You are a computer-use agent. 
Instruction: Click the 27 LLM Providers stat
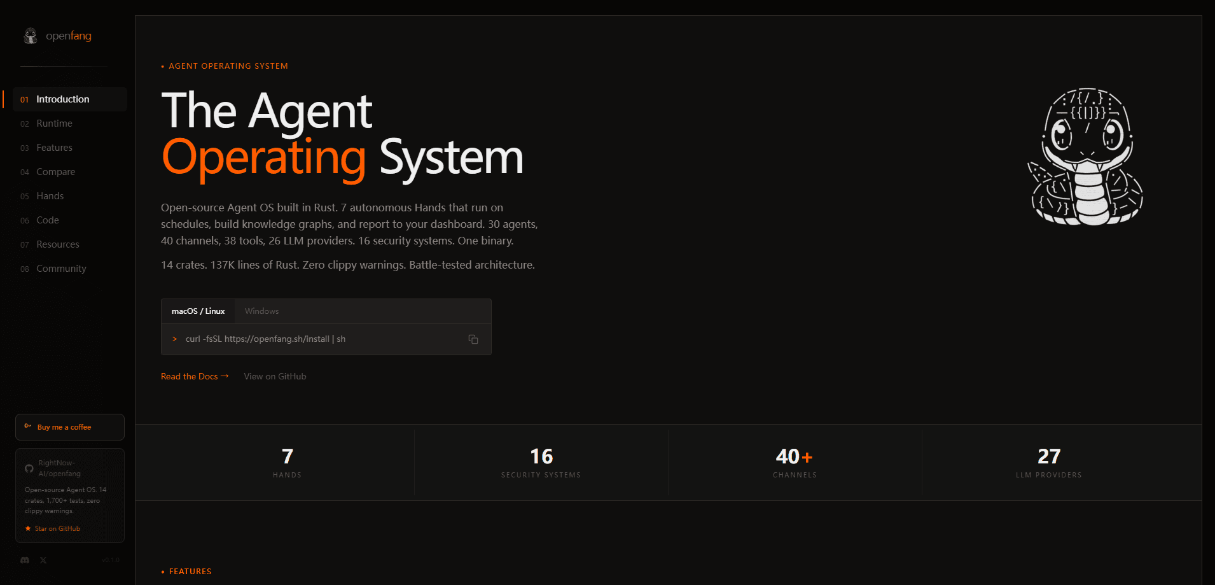click(1049, 463)
